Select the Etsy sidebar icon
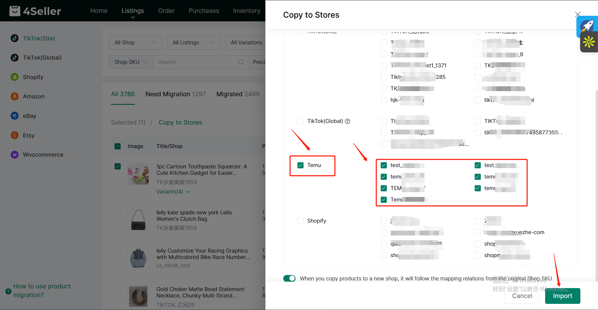This screenshot has width=598, height=310. click(x=15, y=135)
